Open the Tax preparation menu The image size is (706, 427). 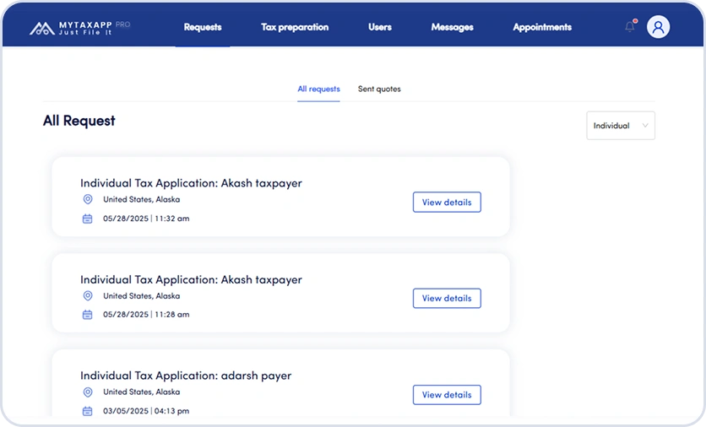[x=295, y=27]
